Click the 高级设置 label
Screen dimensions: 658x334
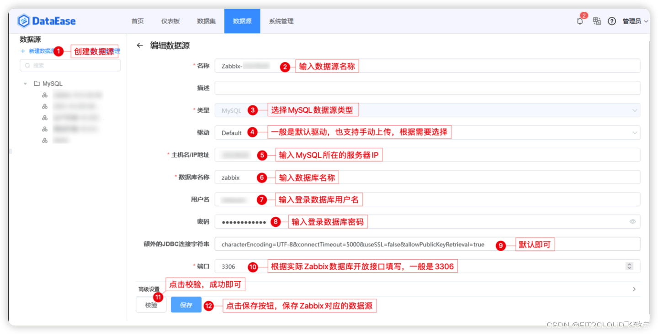(149, 289)
